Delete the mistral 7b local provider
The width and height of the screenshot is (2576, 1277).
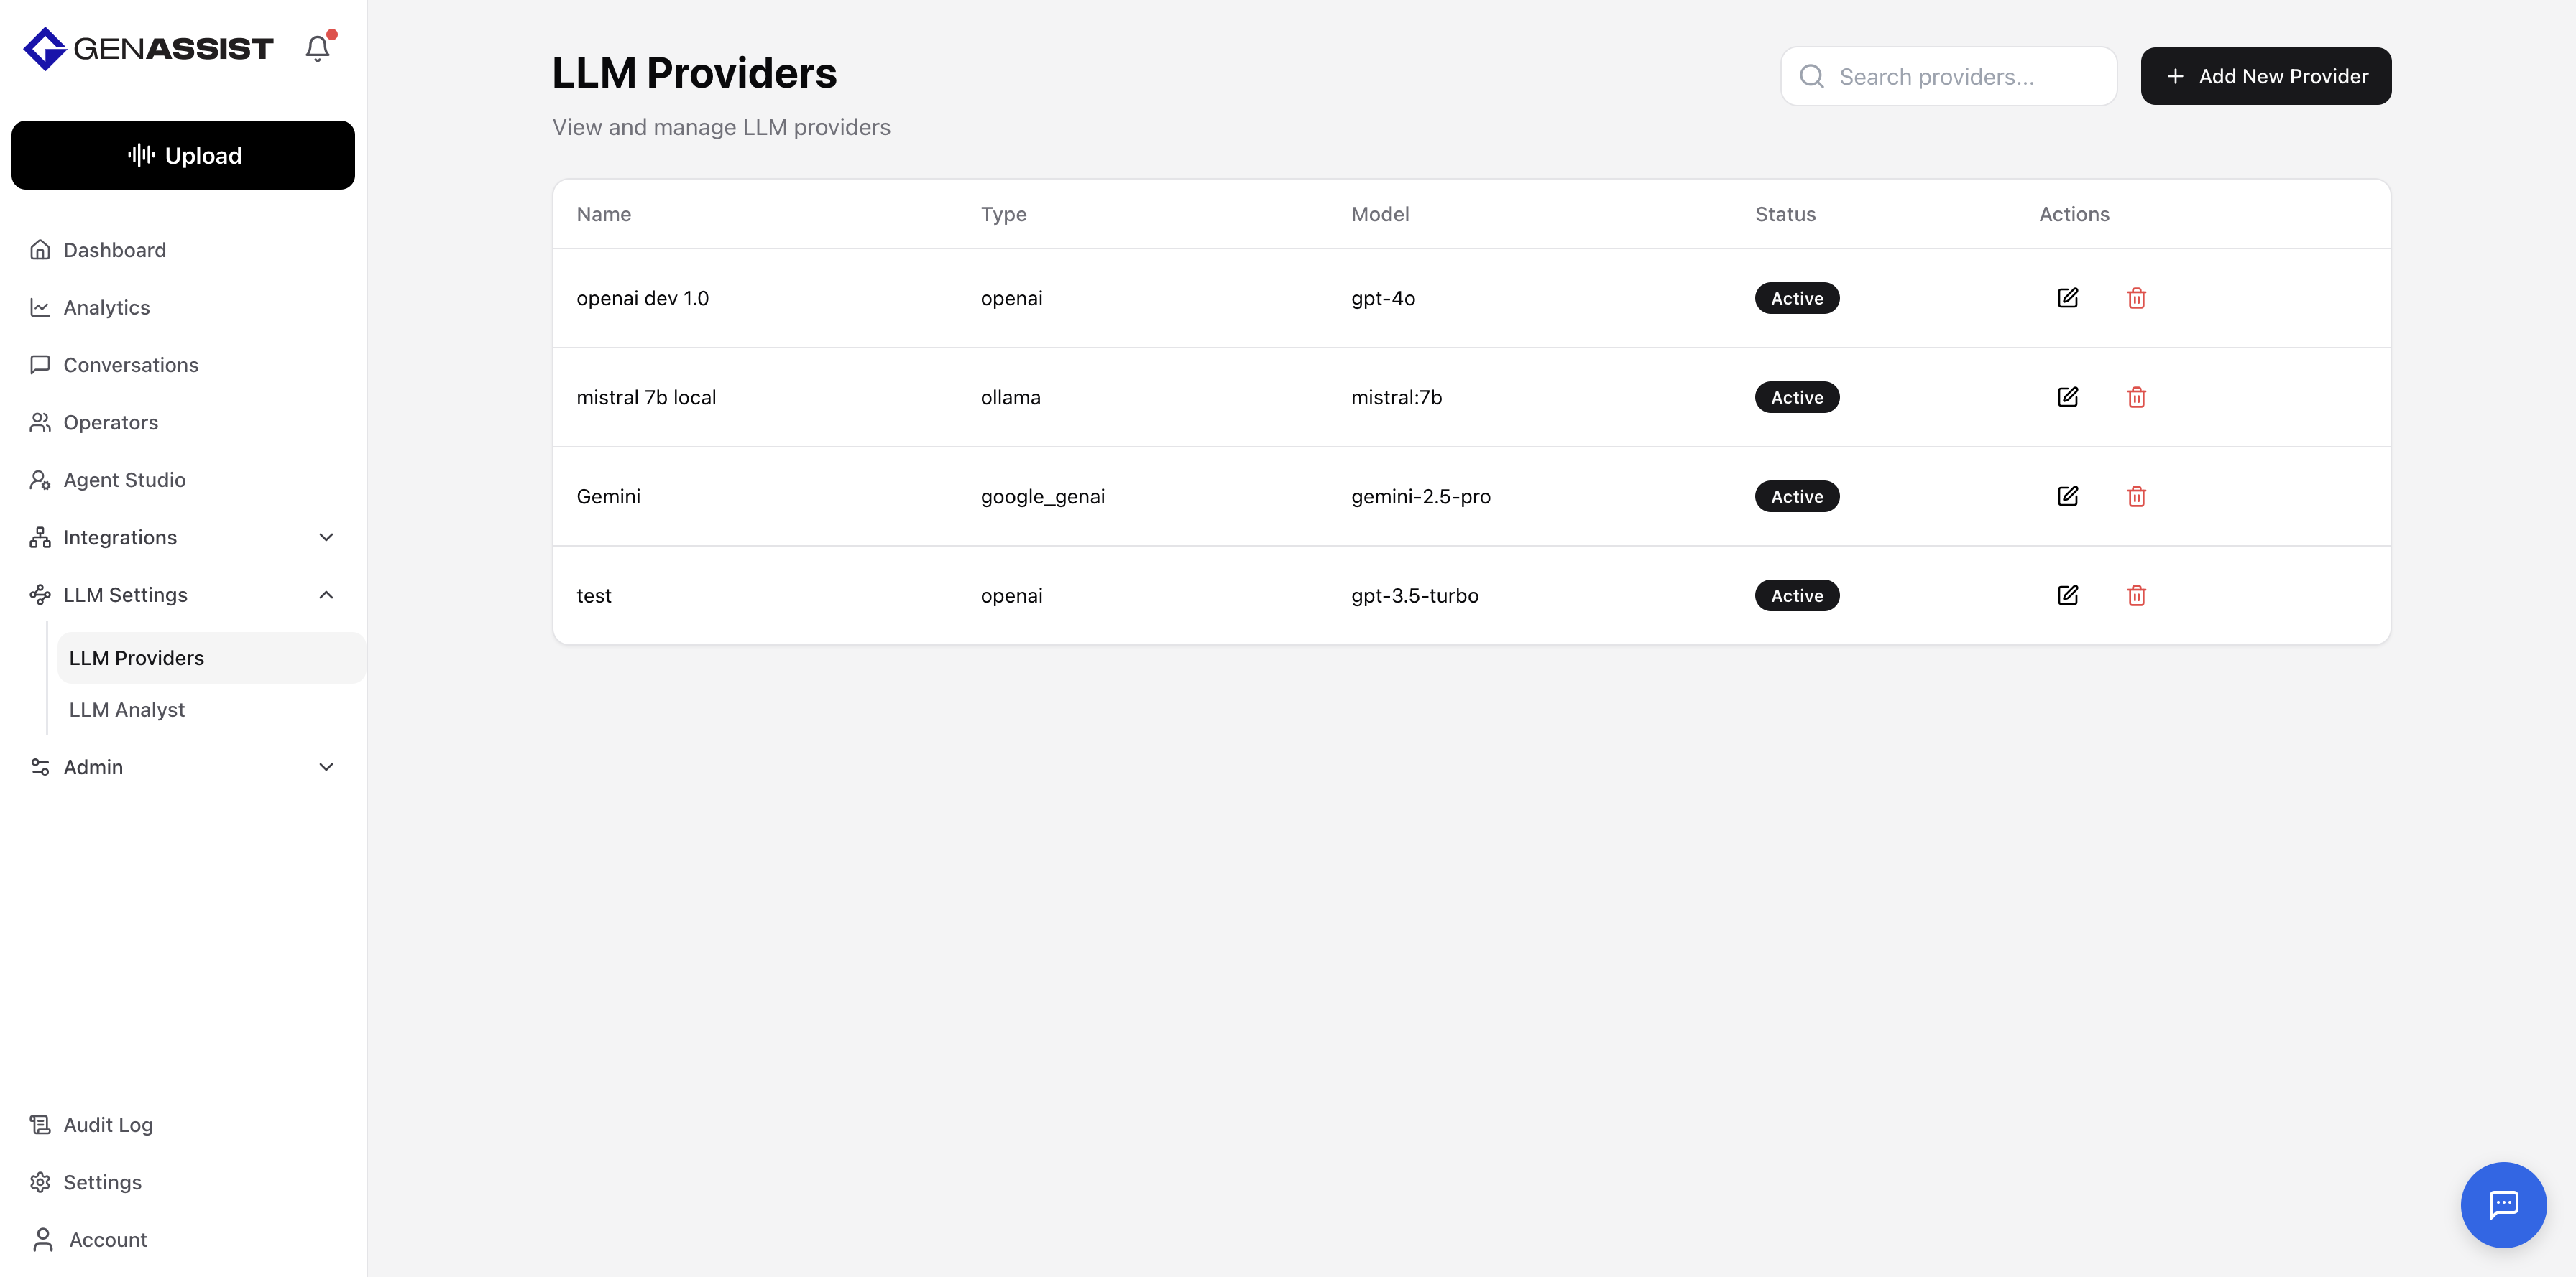point(2136,398)
